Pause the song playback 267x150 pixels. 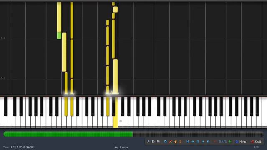coord(198,142)
